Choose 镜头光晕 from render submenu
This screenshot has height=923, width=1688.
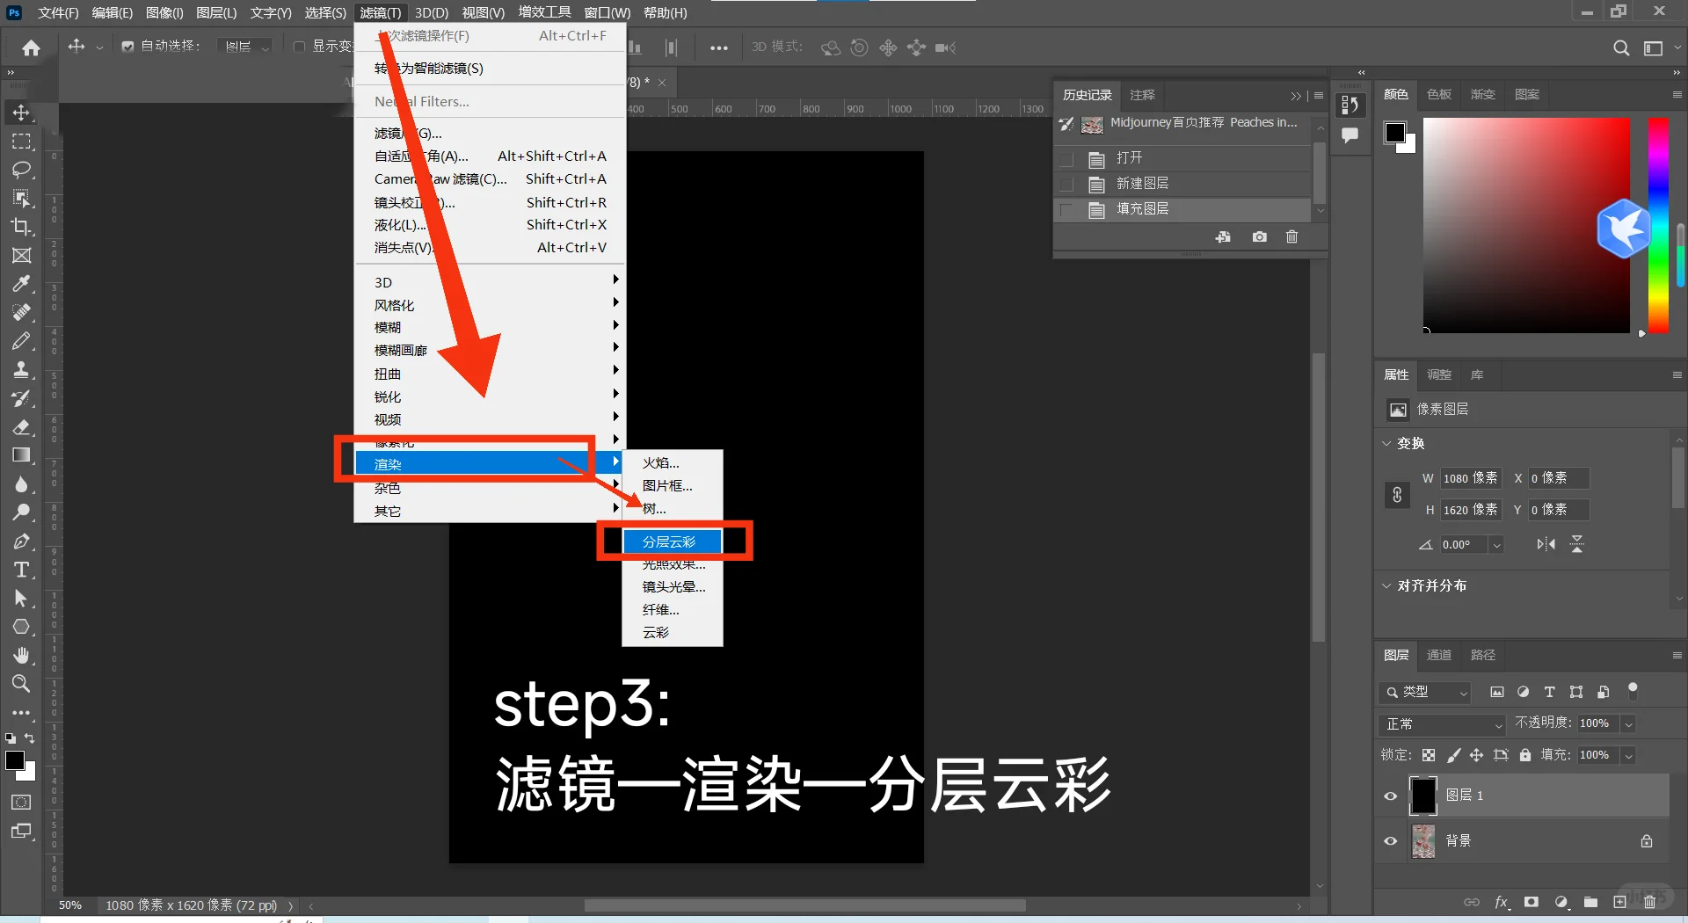coord(673,587)
